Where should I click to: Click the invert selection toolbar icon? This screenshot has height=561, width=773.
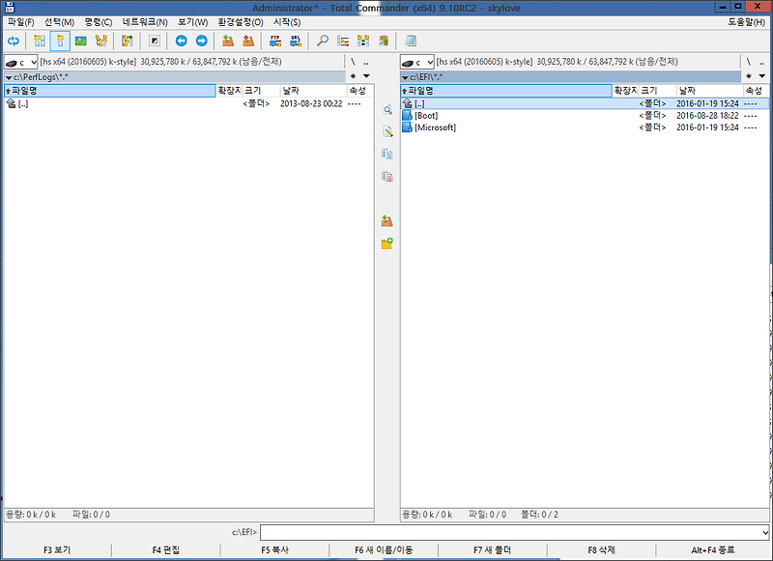[x=155, y=41]
